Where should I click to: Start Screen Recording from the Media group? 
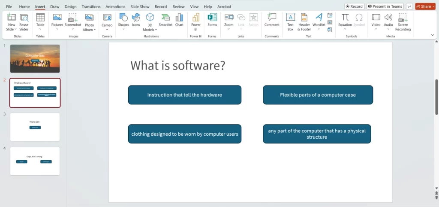(x=403, y=21)
